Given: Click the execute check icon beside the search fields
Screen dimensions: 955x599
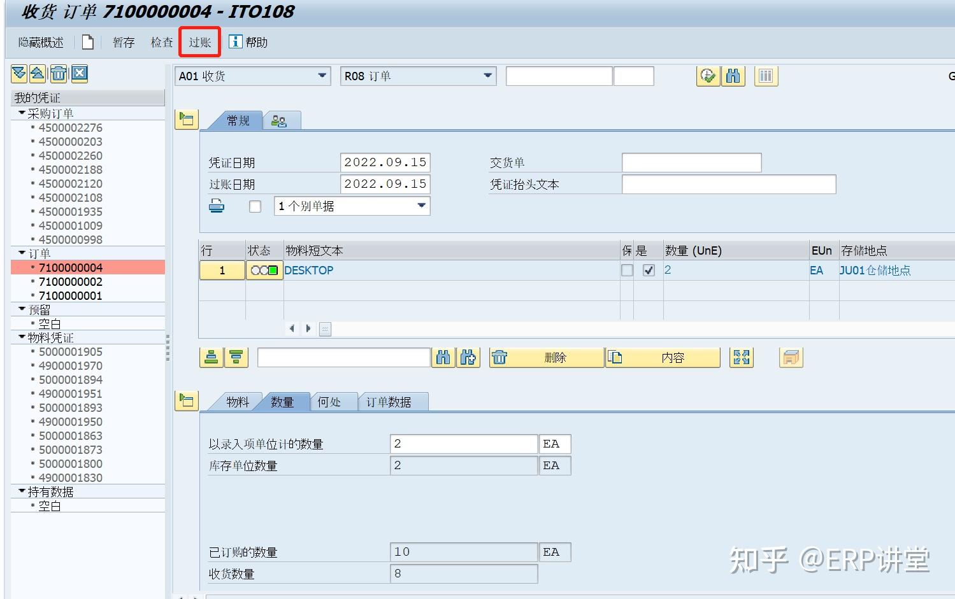Looking at the screenshot, I should tap(707, 76).
